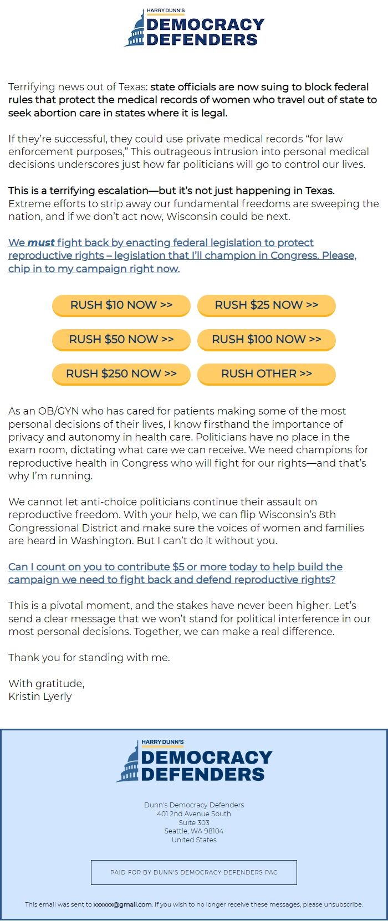Click the "Thank you for standing with me" line
The width and height of the screenshot is (388, 921).
89,658
